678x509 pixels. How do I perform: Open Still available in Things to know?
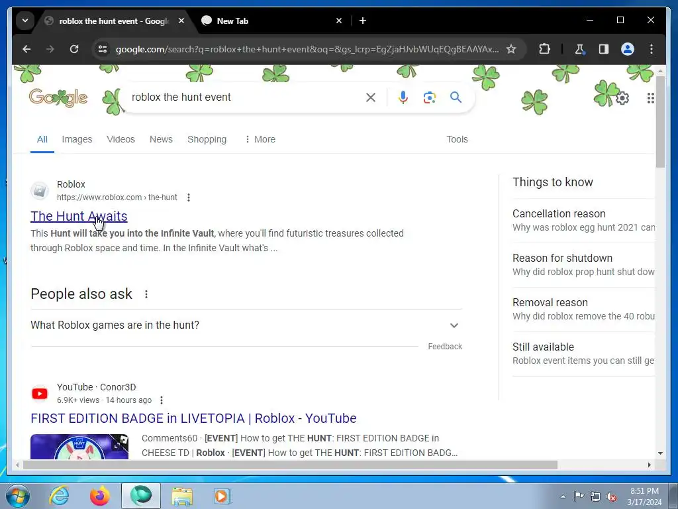pyautogui.click(x=583, y=354)
